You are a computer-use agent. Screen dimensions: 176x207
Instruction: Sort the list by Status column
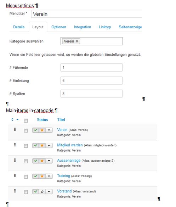(42, 120)
